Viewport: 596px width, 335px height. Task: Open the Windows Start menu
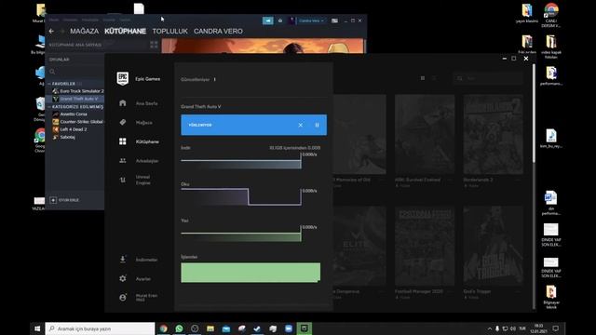click(37, 328)
